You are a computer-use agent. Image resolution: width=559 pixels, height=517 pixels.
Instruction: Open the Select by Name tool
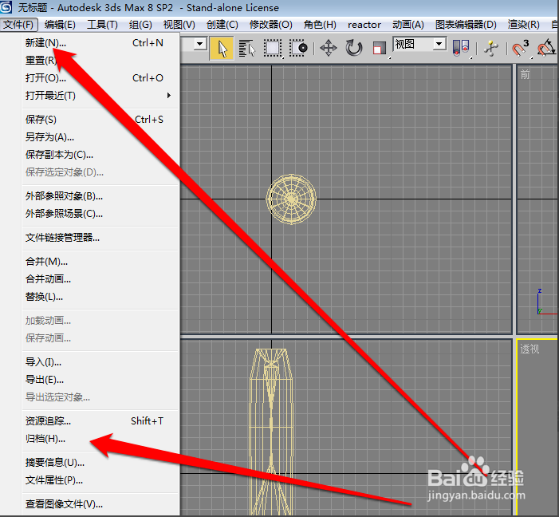click(x=247, y=48)
